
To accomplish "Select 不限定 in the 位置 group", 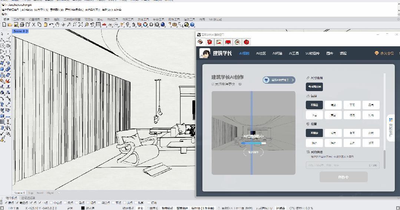I will point(314,133).
